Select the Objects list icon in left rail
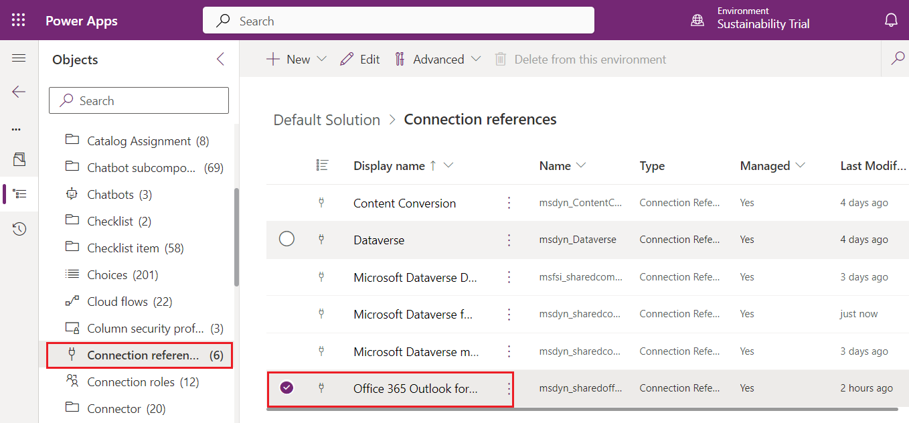Image resolution: width=909 pixels, height=423 pixels. pos(20,194)
